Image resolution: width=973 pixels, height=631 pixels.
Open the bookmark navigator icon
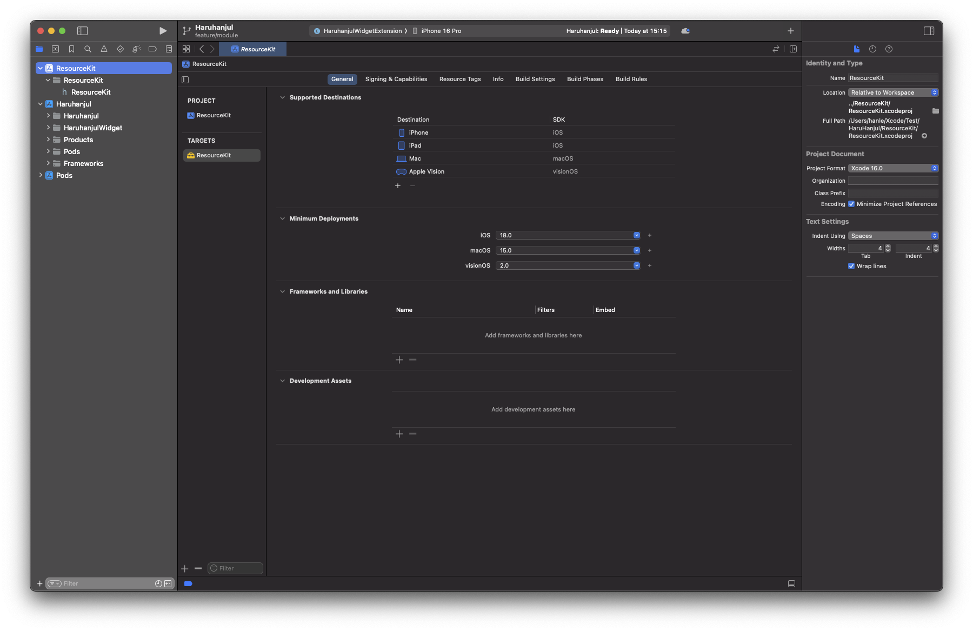coord(71,49)
